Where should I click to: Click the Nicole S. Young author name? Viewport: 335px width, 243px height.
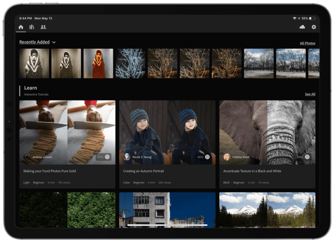pyautogui.click(x=142, y=157)
